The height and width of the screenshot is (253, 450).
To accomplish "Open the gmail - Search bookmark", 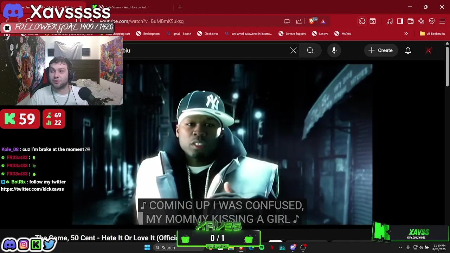I will click(x=179, y=33).
